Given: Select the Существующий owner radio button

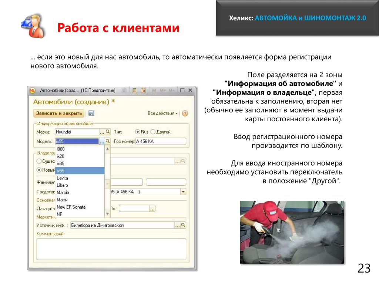Looking at the screenshot, I should point(39,161).
